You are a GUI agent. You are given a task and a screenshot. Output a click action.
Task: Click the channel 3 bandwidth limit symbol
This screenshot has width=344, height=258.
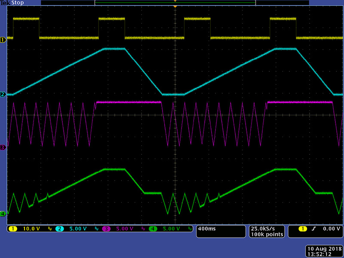(x=143, y=229)
